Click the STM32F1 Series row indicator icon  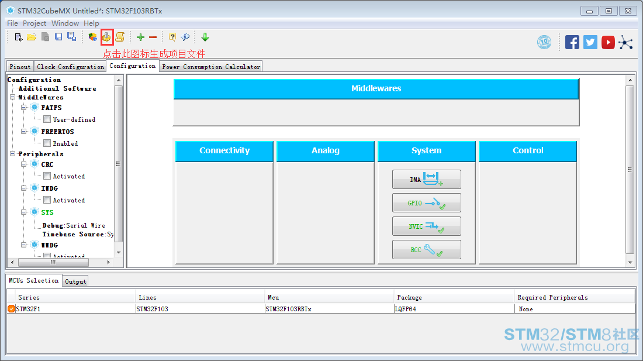pyautogui.click(x=11, y=309)
